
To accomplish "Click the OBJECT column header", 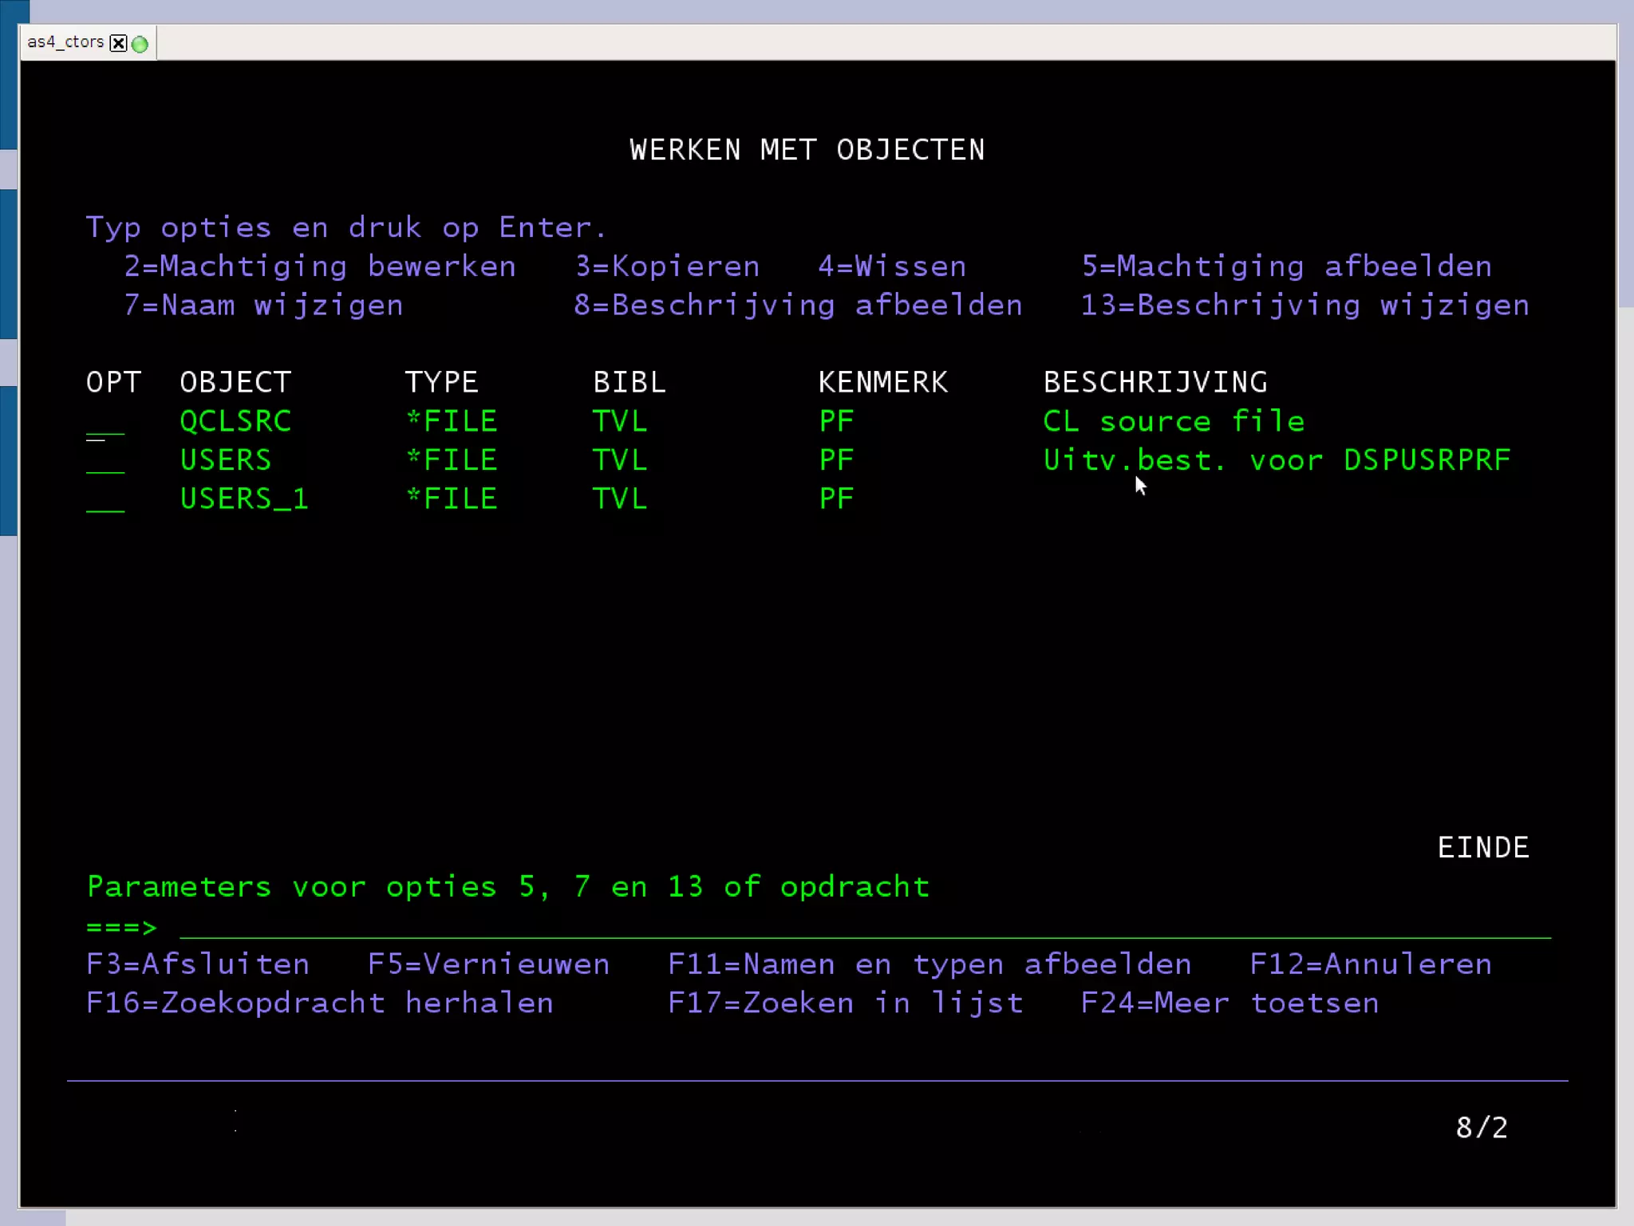I will point(235,382).
